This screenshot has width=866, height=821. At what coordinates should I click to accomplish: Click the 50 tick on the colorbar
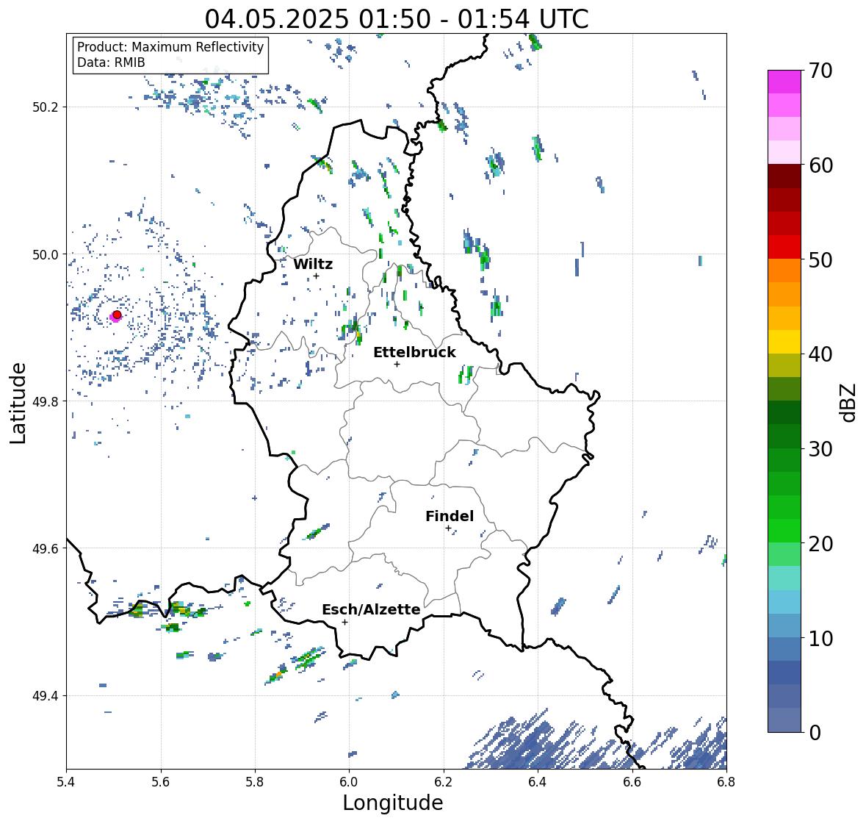click(x=820, y=259)
